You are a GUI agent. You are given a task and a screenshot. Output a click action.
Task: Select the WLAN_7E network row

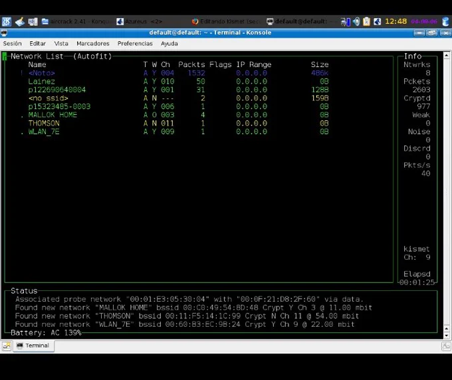tap(175, 132)
